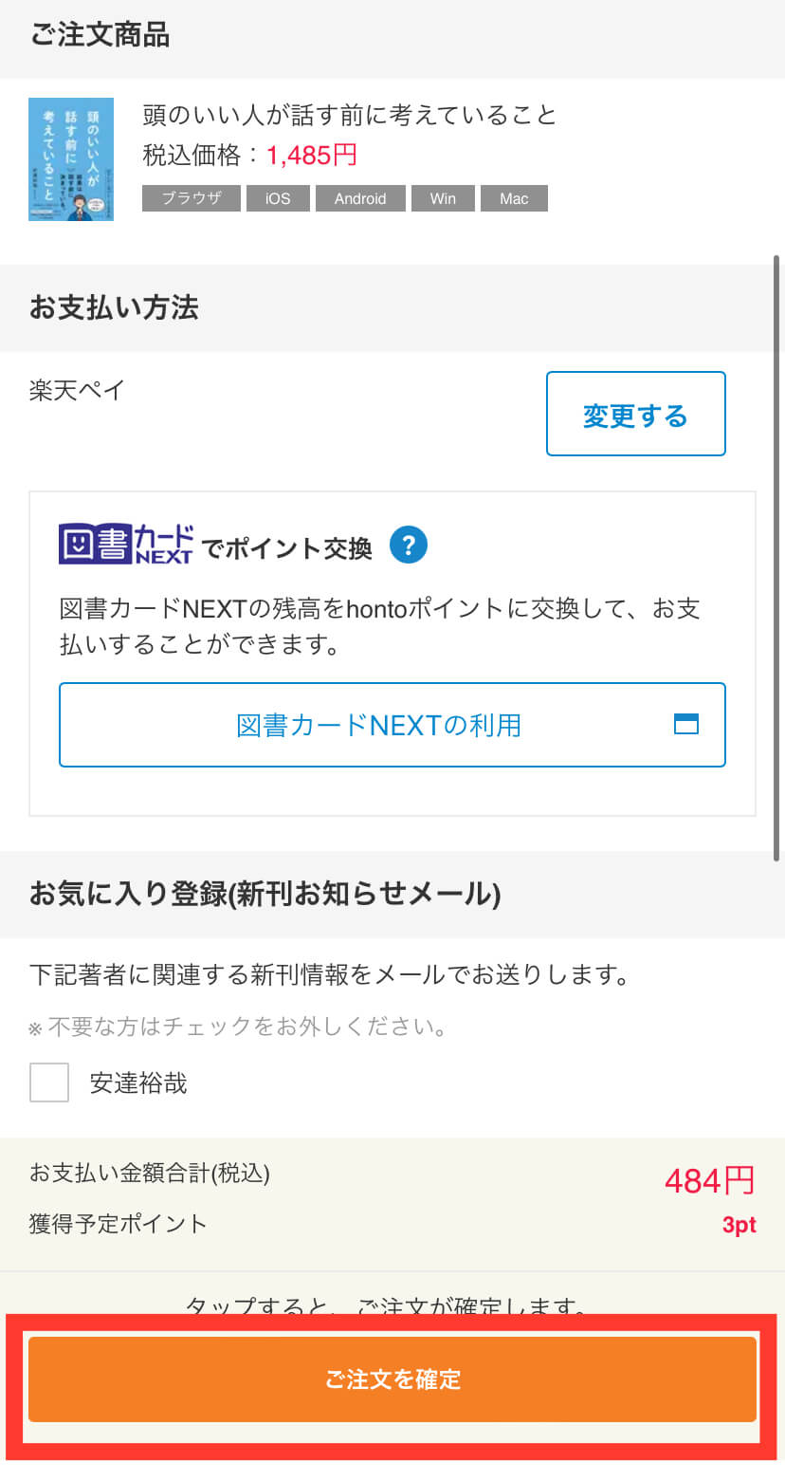785x1480 pixels.
Task: Click 変更する to change payment method
Action: click(x=635, y=414)
